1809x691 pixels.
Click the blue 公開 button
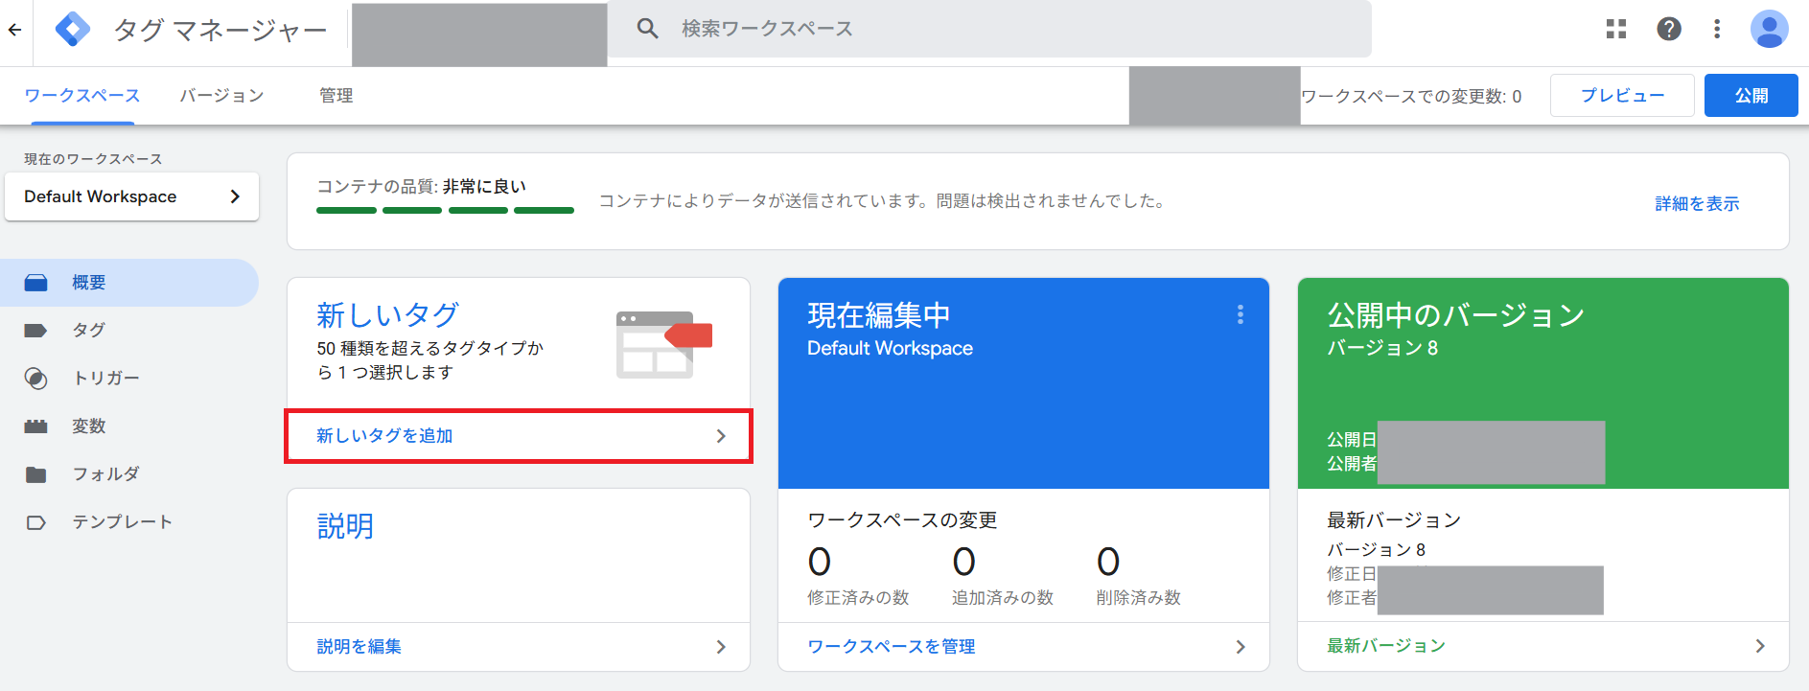[1751, 96]
